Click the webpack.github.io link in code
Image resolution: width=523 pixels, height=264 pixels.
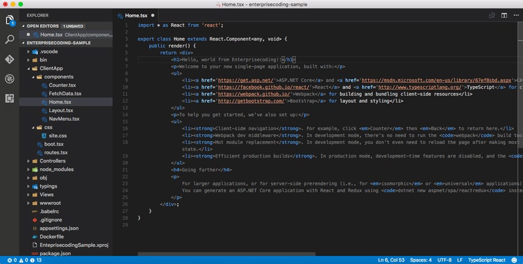[x=254, y=94]
